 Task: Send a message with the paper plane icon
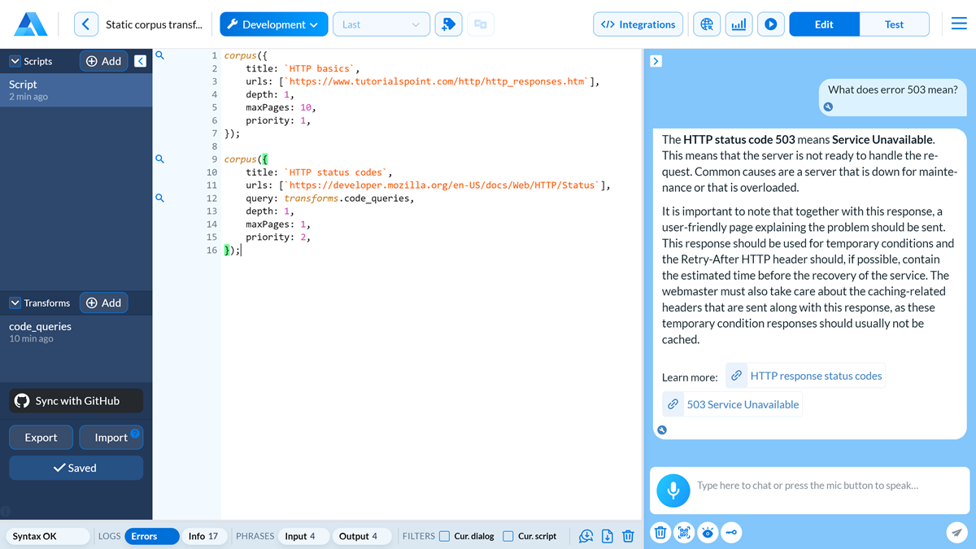coord(956,532)
